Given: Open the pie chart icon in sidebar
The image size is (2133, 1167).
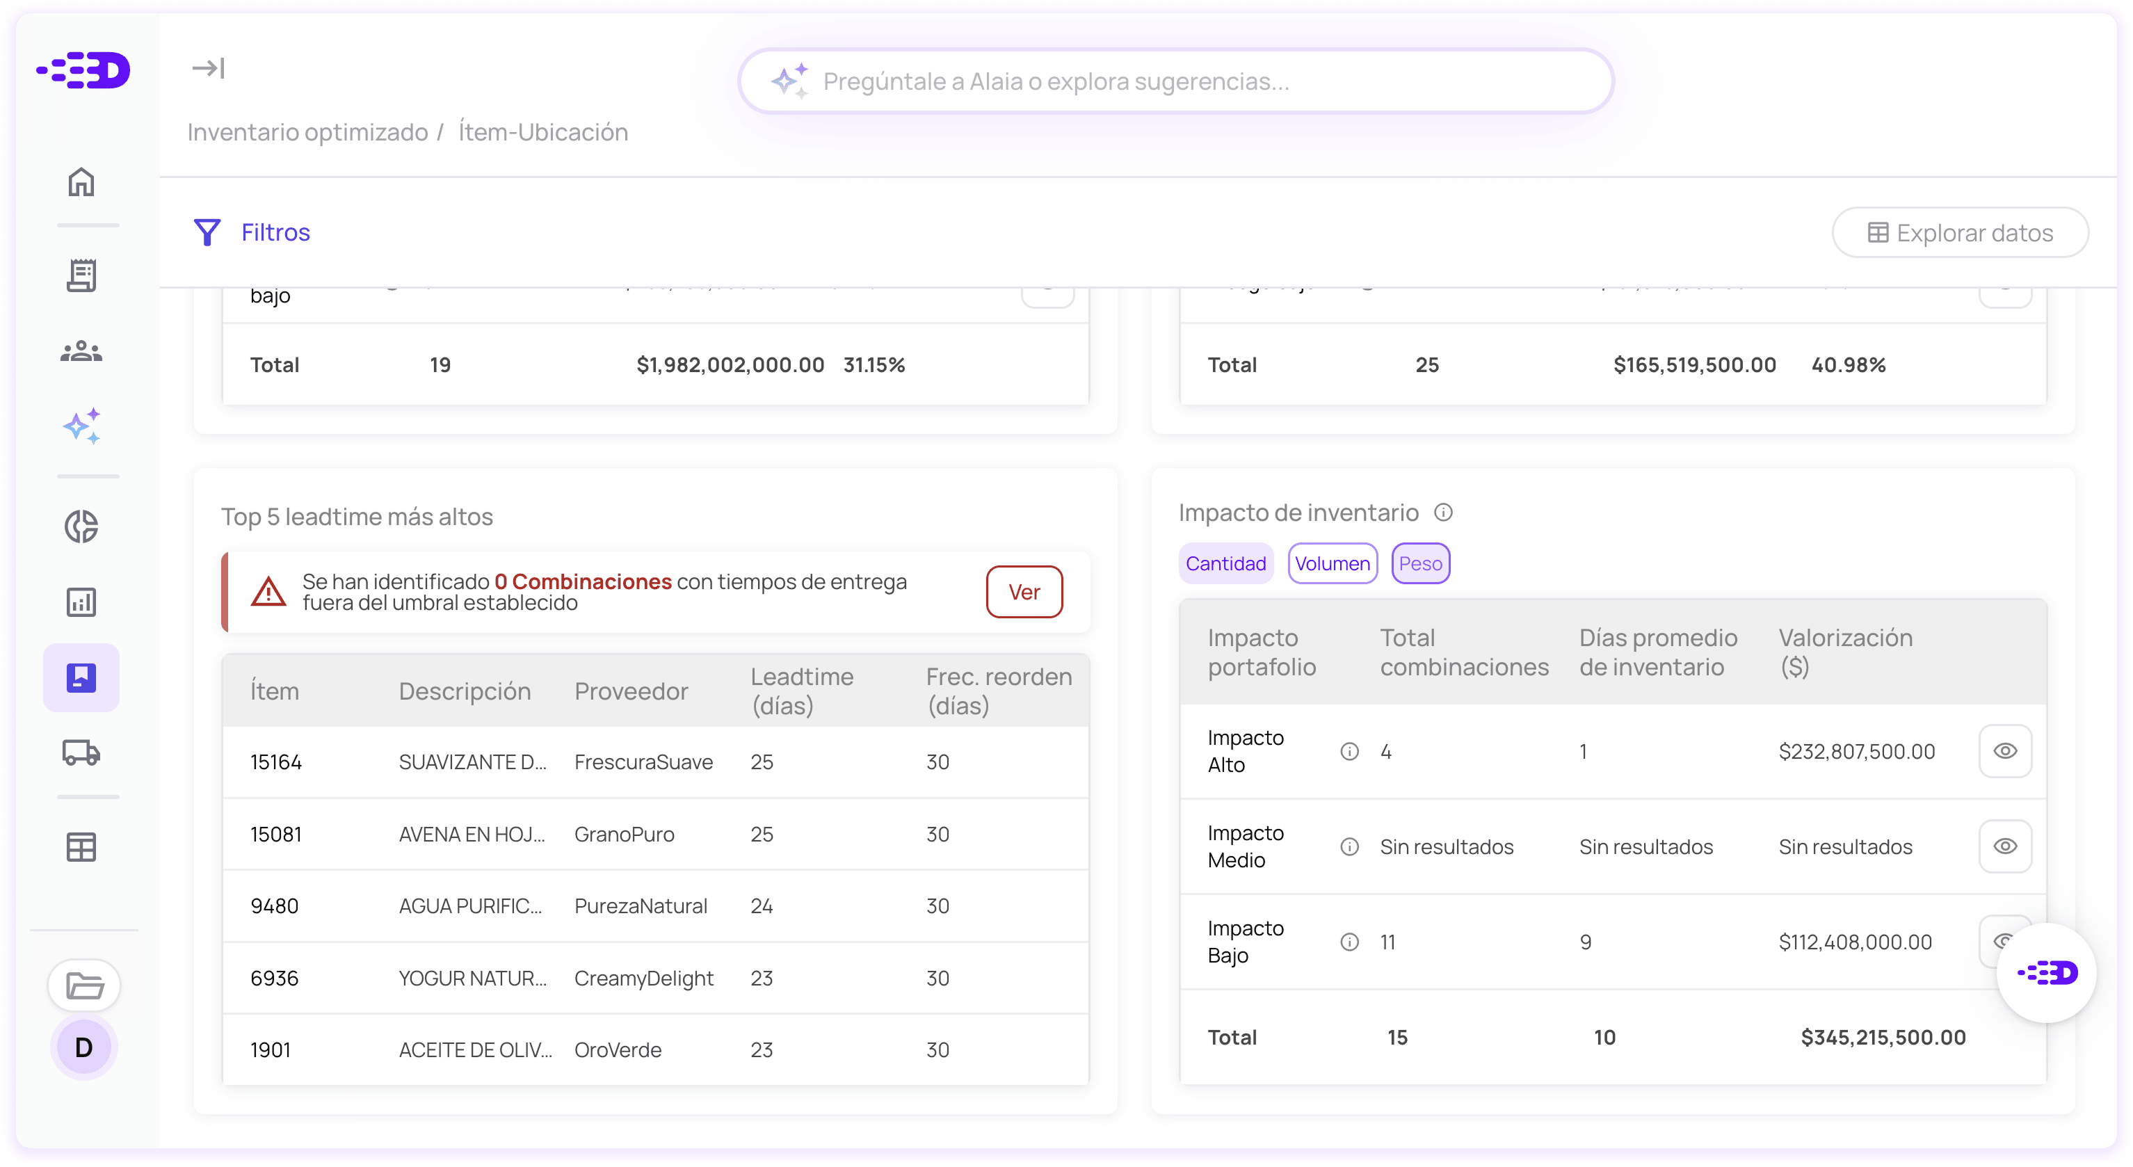Looking at the screenshot, I should (x=81, y=526).
